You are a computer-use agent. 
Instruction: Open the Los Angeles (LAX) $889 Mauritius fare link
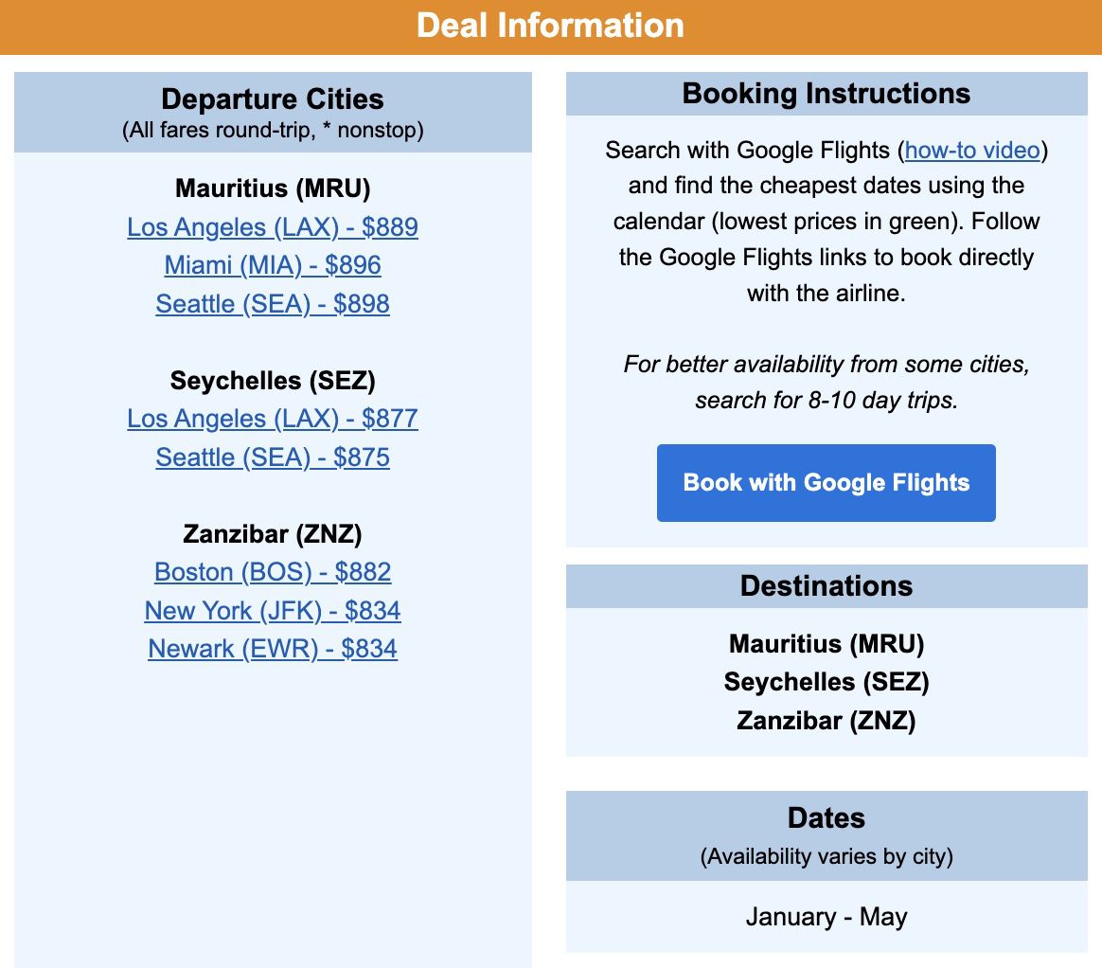(272, 227)
